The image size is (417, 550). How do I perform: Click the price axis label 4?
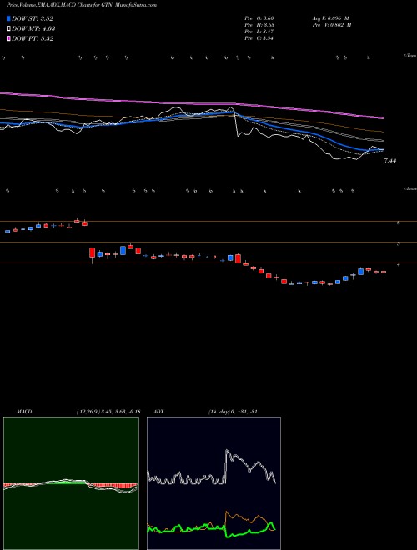click(399, 264)
